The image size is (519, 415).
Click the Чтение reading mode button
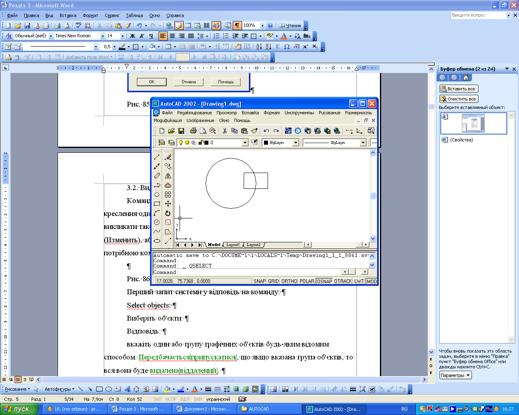coord(290,26)
